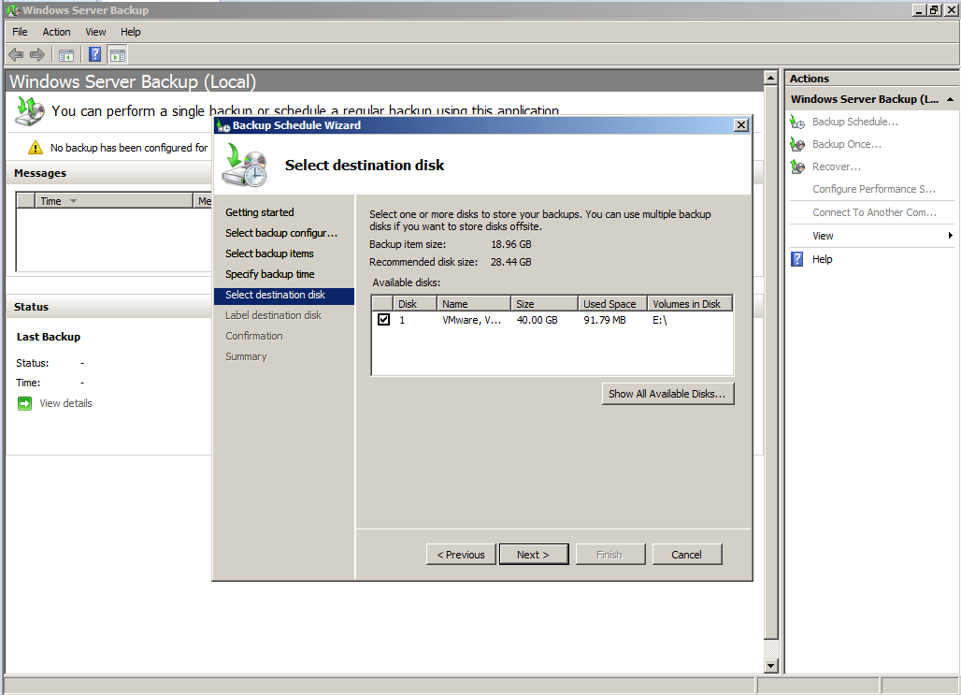Click Backup Once action link

click(x=847, y=144)
